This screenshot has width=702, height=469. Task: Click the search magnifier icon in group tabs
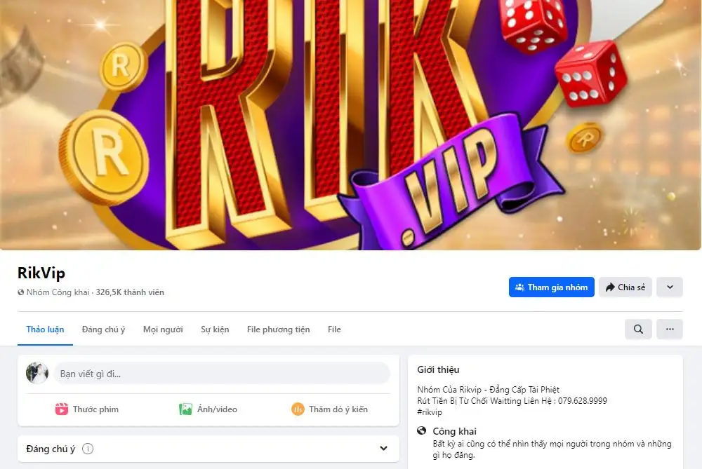click(638, 329)
